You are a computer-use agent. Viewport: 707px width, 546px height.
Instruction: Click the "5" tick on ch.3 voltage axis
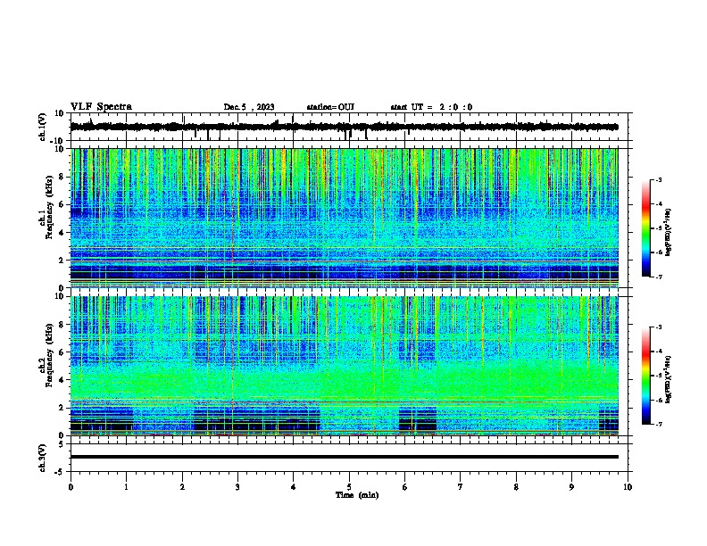coord(62,444)
